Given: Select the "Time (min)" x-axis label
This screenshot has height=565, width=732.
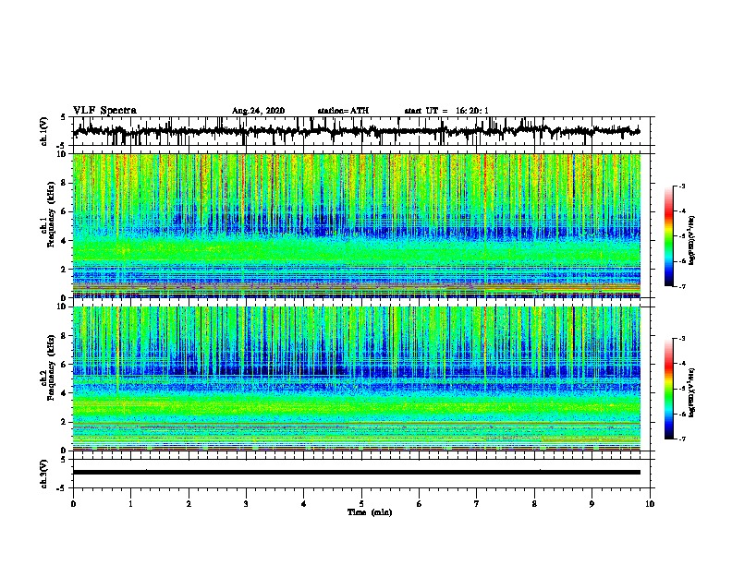Looking at the screenshot, I should point(370,512).
